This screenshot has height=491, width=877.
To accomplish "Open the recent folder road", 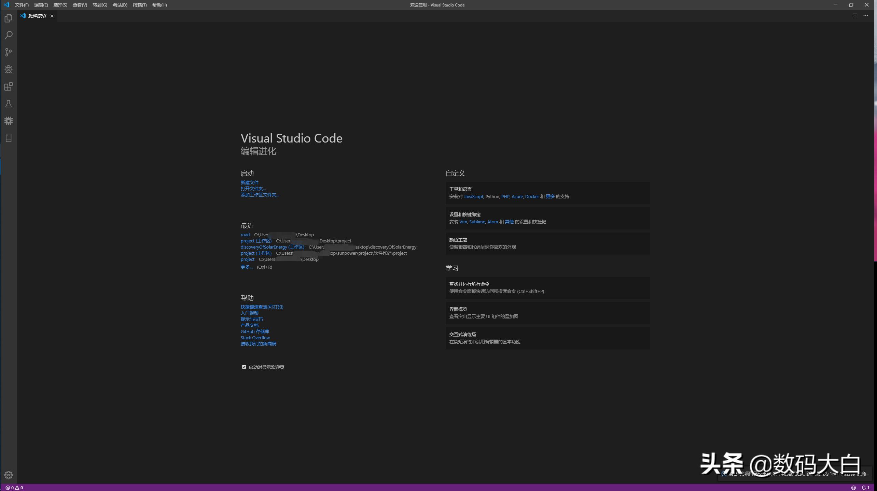I will coord(245,235).
